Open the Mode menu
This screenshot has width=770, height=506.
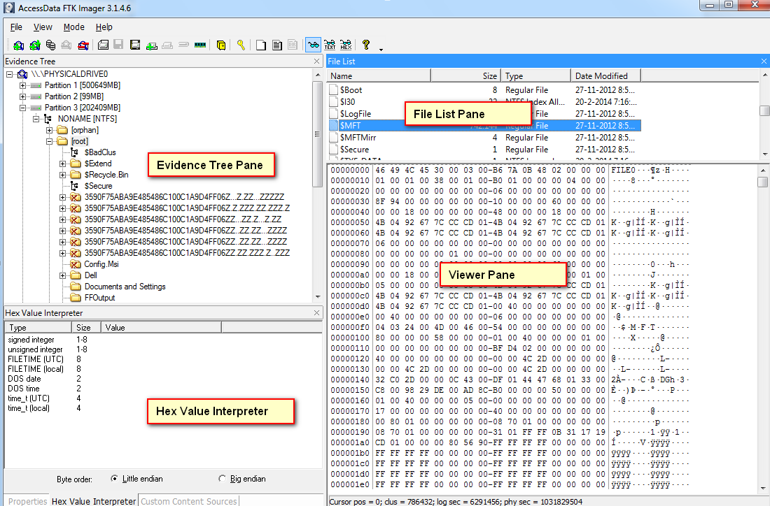click(73, 27)
